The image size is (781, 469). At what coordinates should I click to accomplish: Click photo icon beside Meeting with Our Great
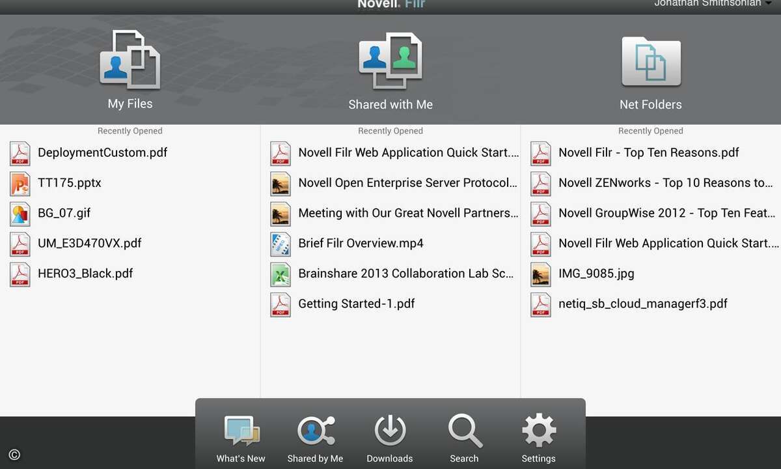pyautogui.click(x=281, y=214)
